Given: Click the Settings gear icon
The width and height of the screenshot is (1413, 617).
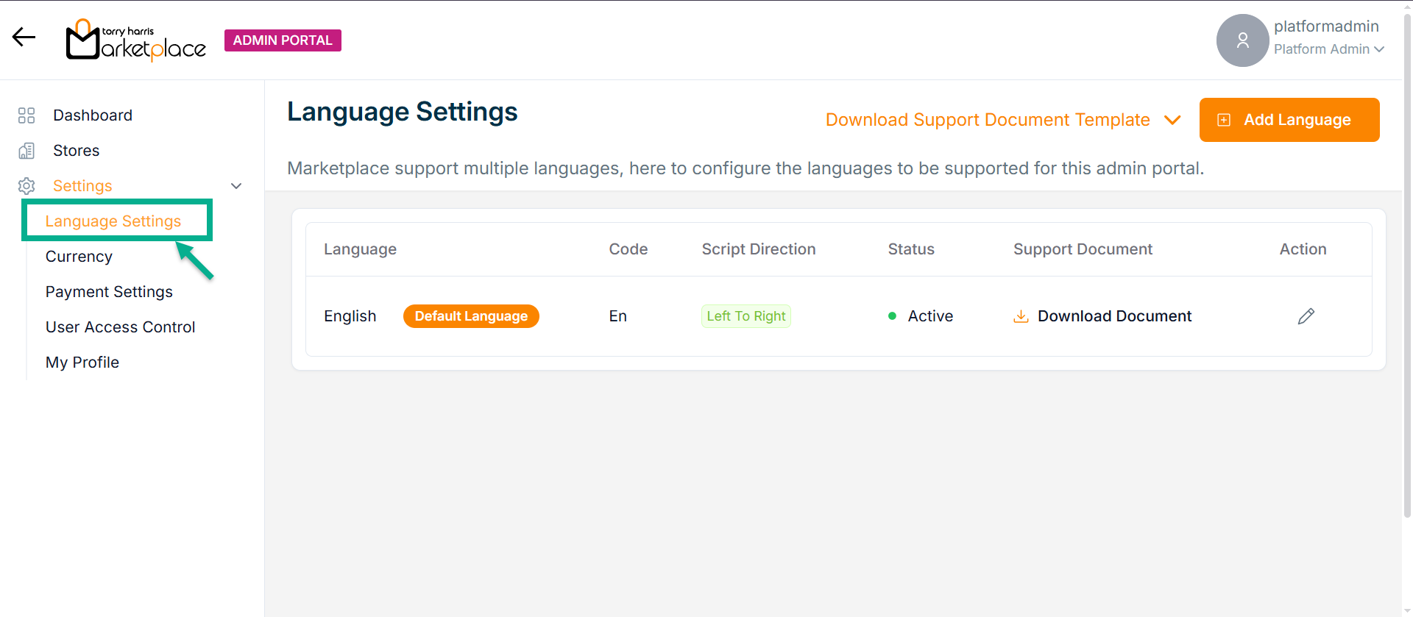Looking at the screenshot, I should pyautogui.click(x=26, y=186).
